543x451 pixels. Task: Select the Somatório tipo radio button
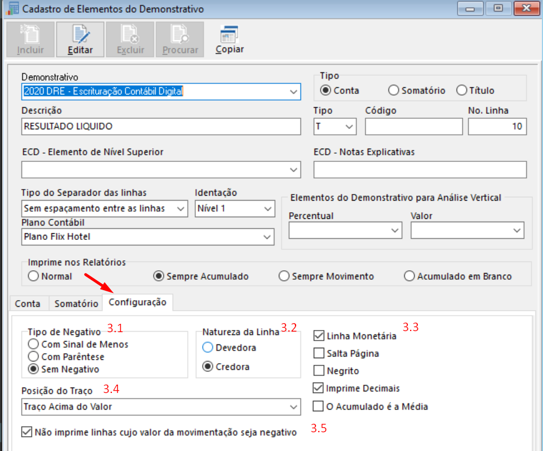(x=394, y=90)
